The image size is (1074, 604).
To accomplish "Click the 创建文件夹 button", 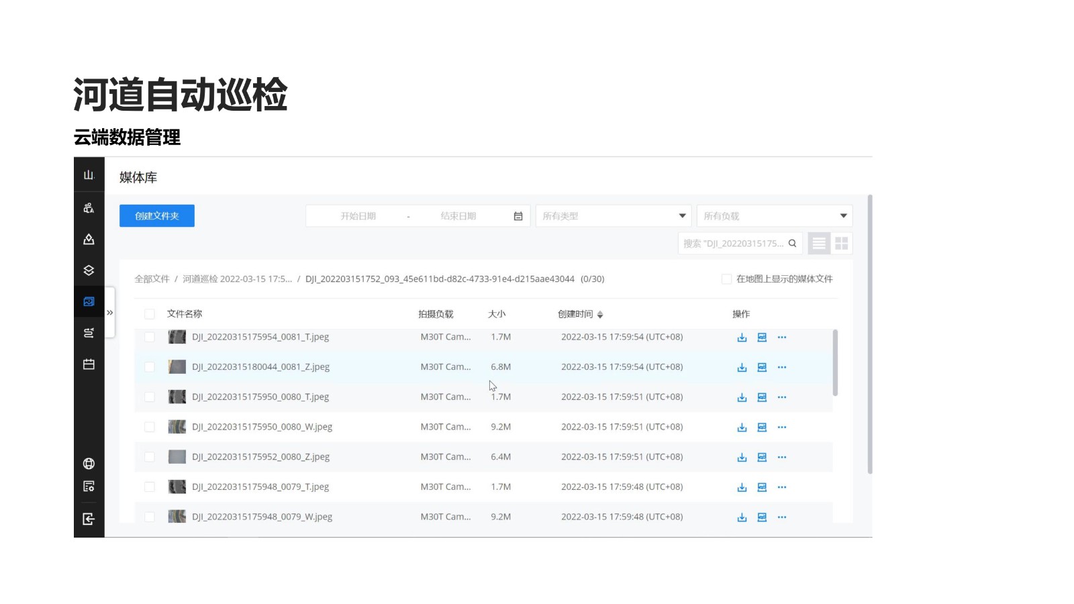I will tap(157, 216).
